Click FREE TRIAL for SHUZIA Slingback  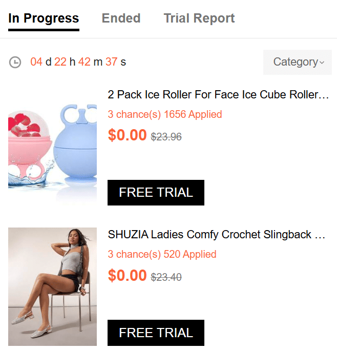tap(156, 333)
